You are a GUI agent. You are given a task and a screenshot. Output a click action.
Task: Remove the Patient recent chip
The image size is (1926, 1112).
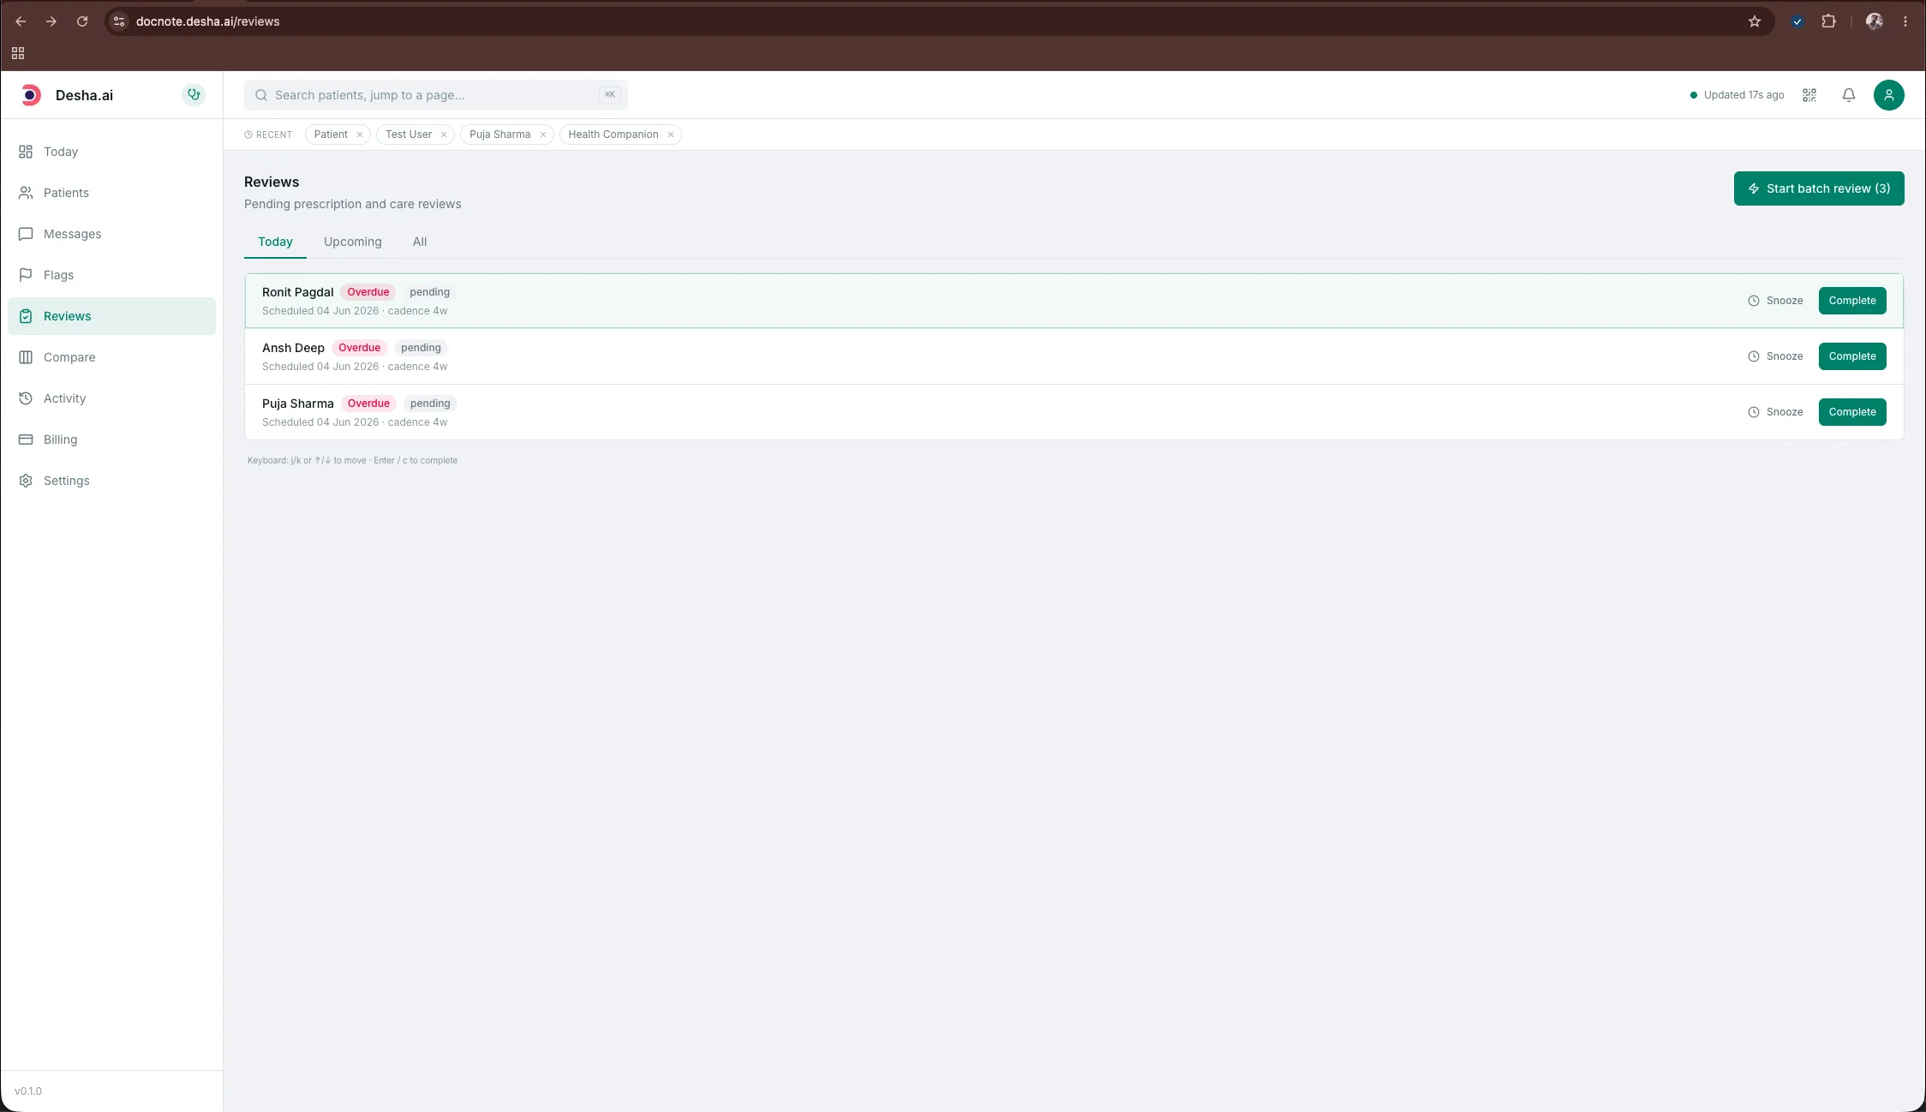360,135
